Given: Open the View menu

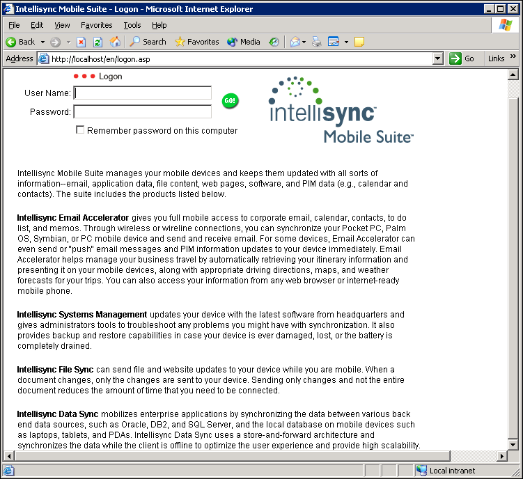Looking at the screenshot, I should 63,25.
